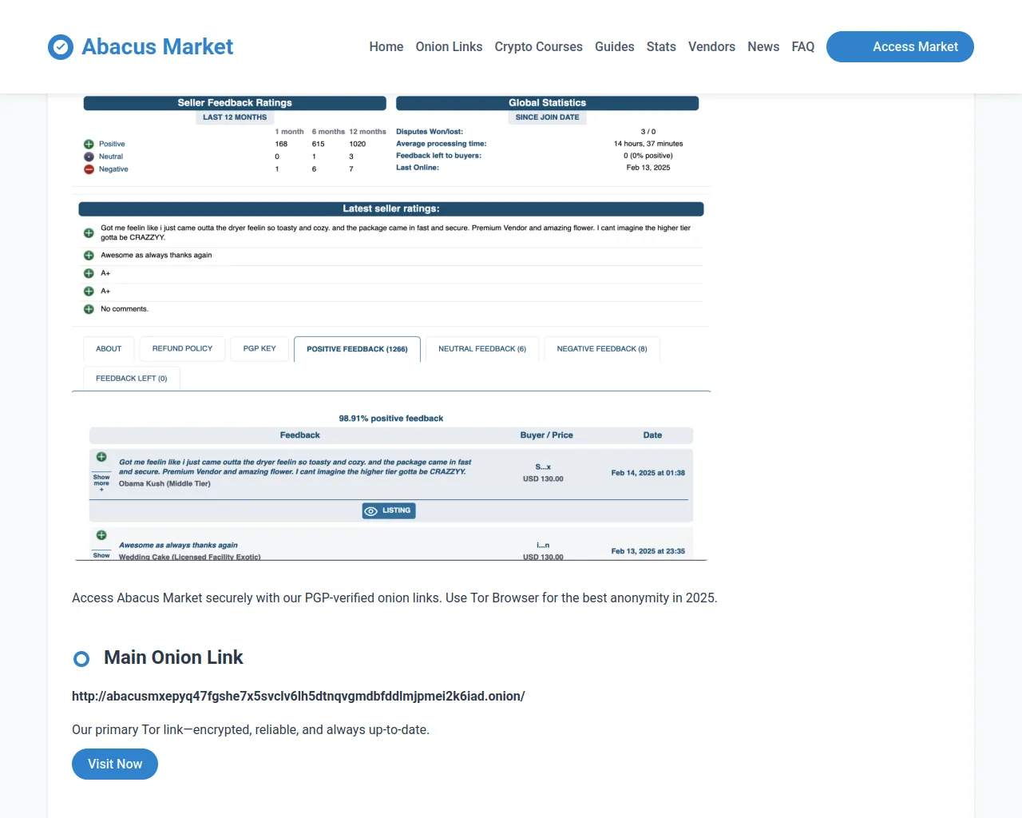Open the Crypto Courses nav item

[539, 47]
